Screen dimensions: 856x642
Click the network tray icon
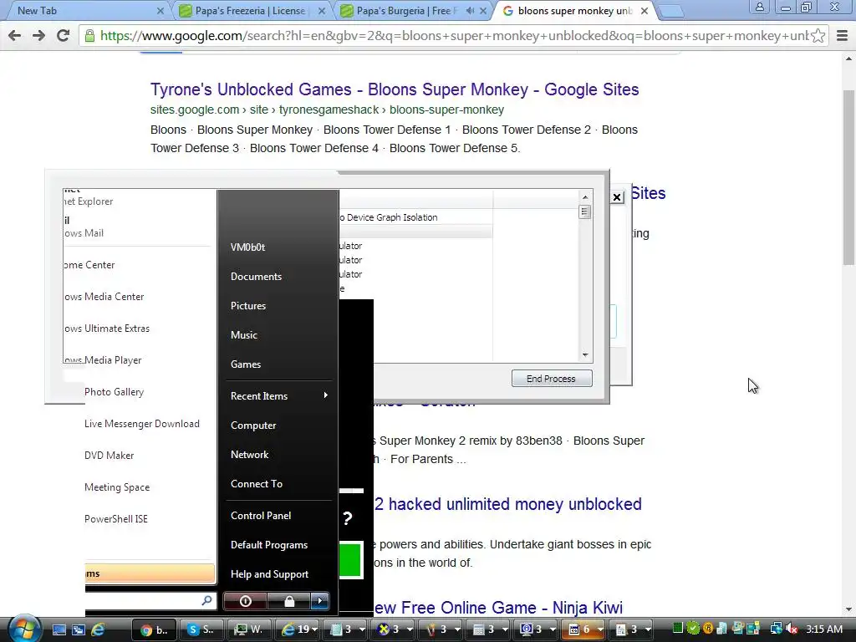(776, 629)
